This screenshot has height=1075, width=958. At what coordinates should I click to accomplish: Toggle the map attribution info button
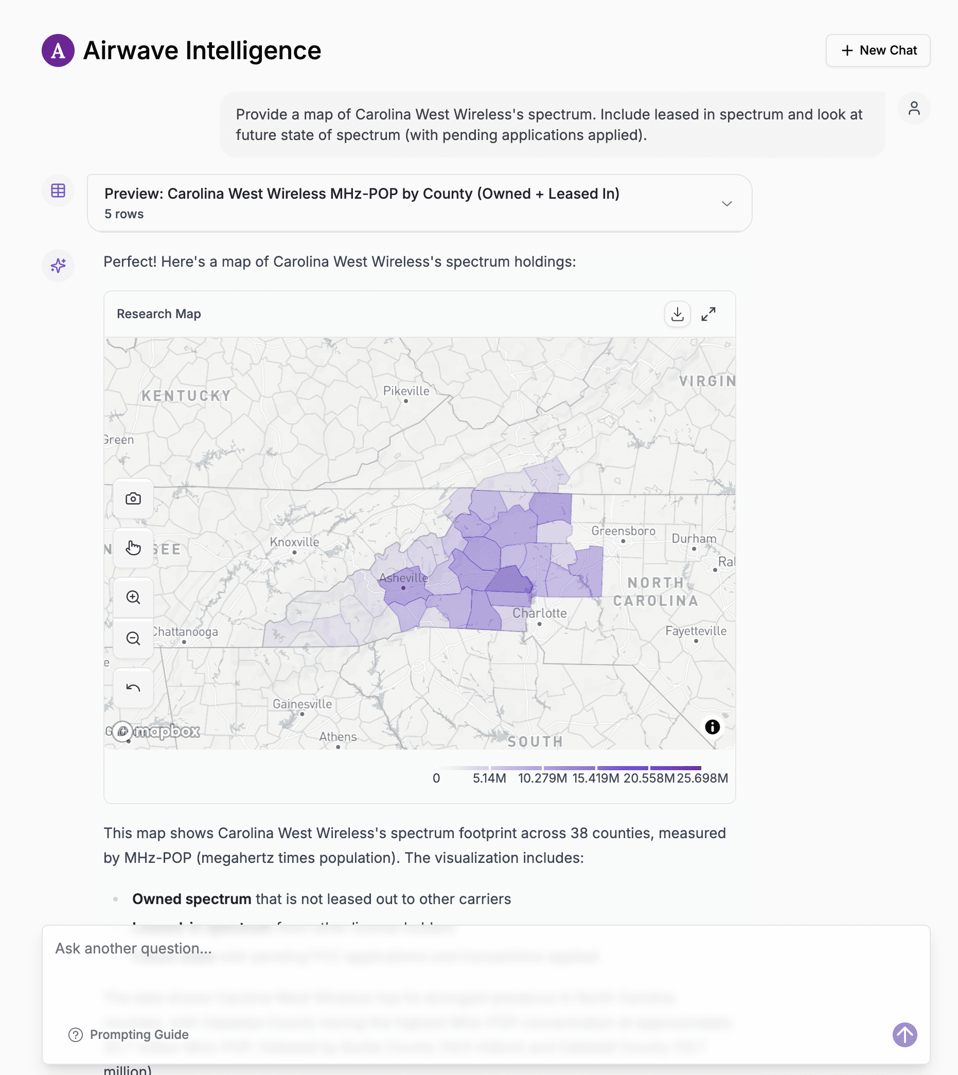(x=713, y=727)
